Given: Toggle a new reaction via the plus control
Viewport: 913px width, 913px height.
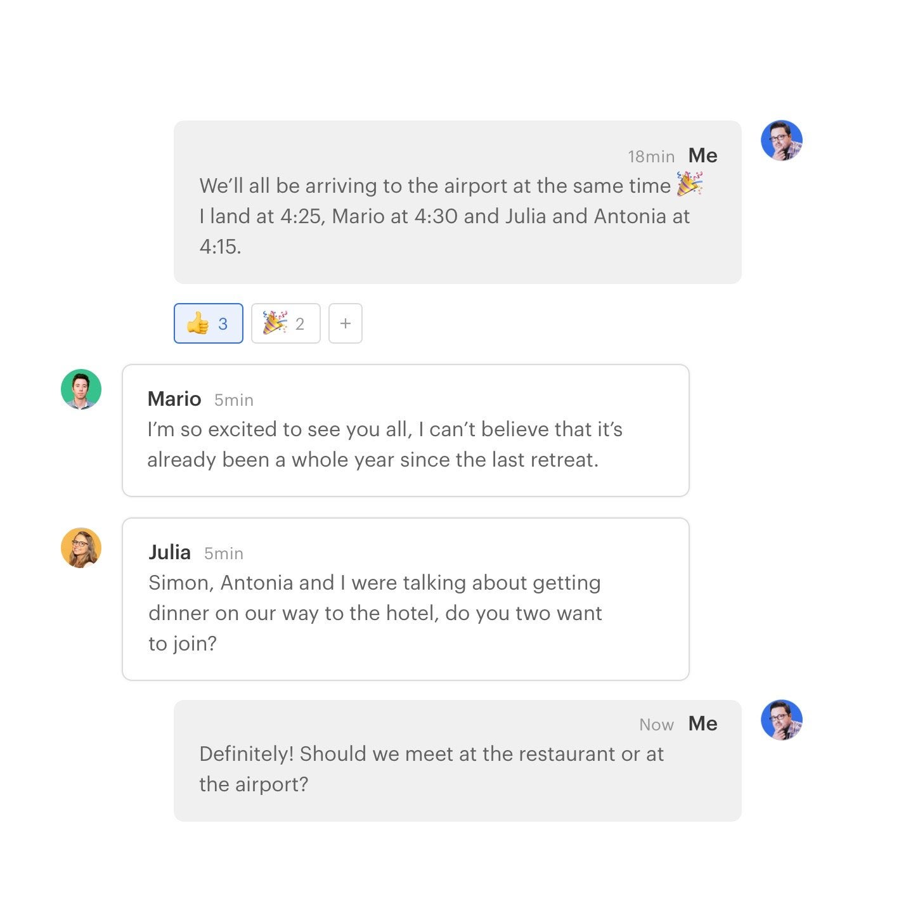Looking at the screenshot, I should pos(345,323).
